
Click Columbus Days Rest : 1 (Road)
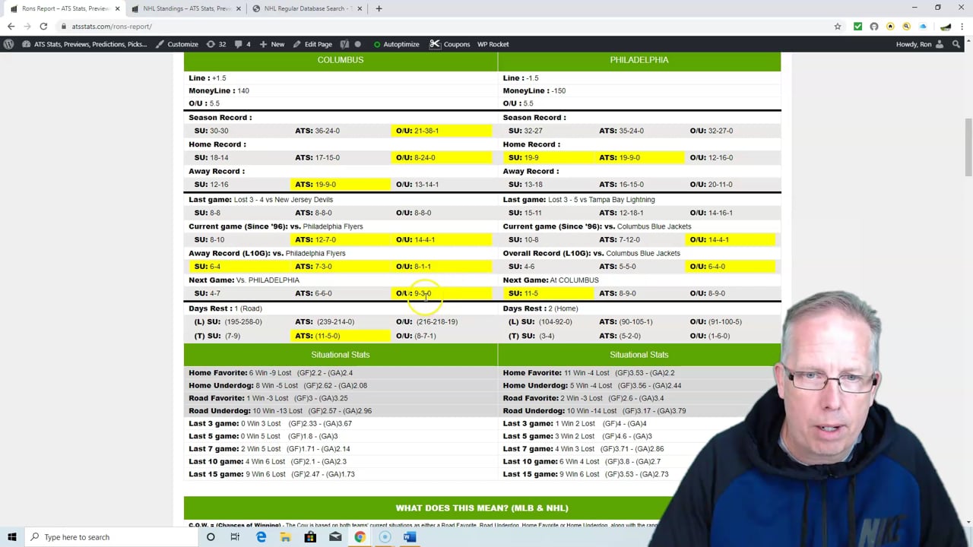point(225,308)
